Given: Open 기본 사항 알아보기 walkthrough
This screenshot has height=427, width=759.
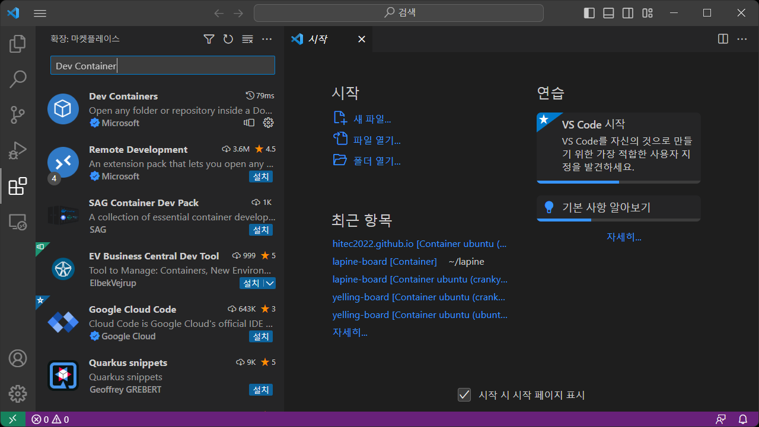Looking at the screenshot, I should (618, 208).
